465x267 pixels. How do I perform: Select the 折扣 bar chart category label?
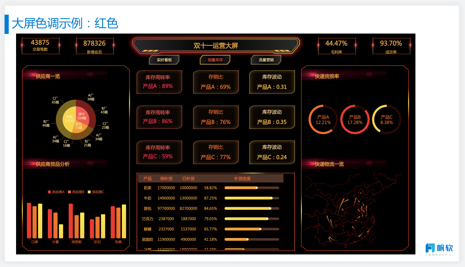click(97, 242)
